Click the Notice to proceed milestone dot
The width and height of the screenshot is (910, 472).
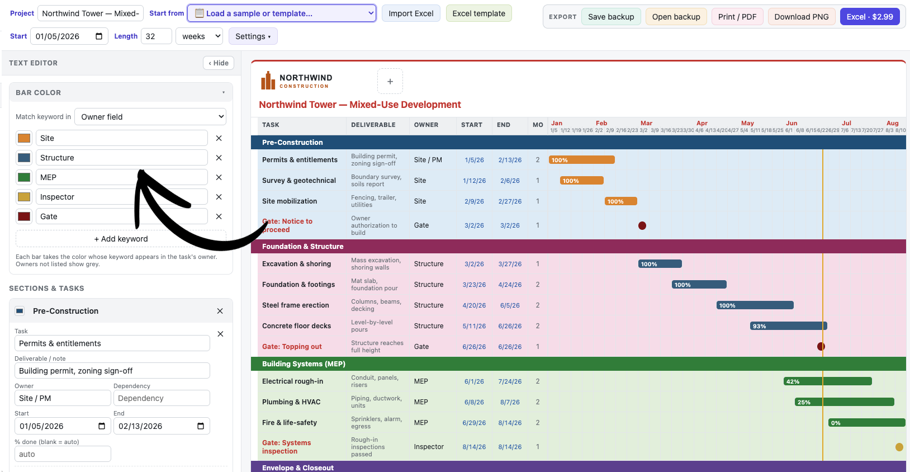pyautogui.click(x=642, y=225)
